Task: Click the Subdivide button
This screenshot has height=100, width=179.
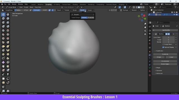Action: tap(165, 54)
